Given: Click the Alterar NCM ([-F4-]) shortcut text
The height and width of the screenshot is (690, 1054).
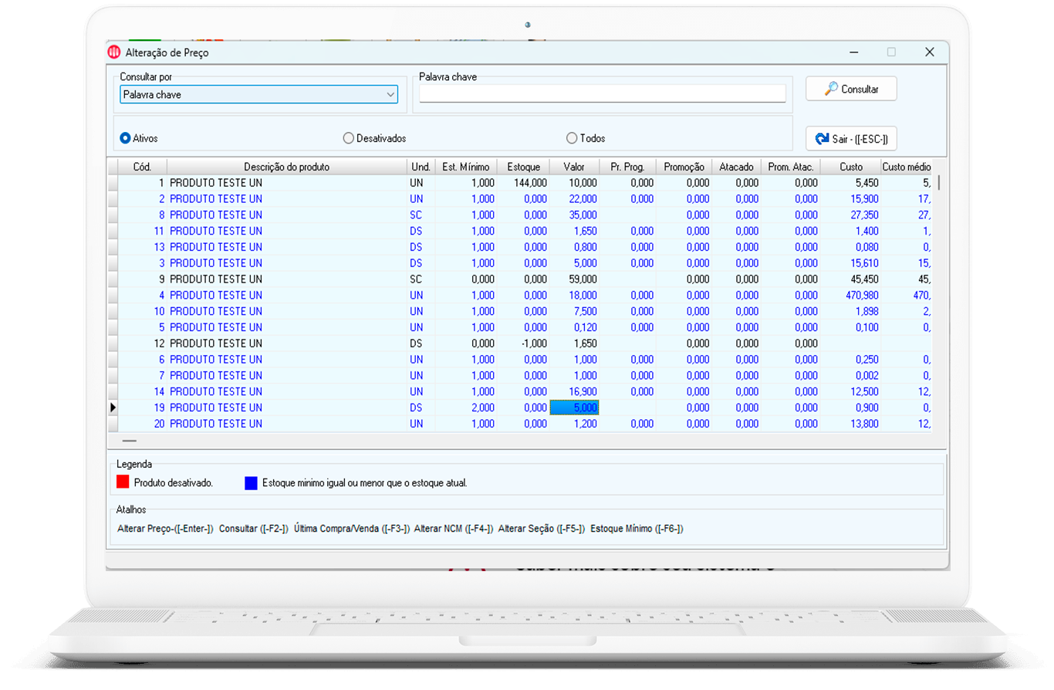Looking at the screenshot, I should pos(454,529).
